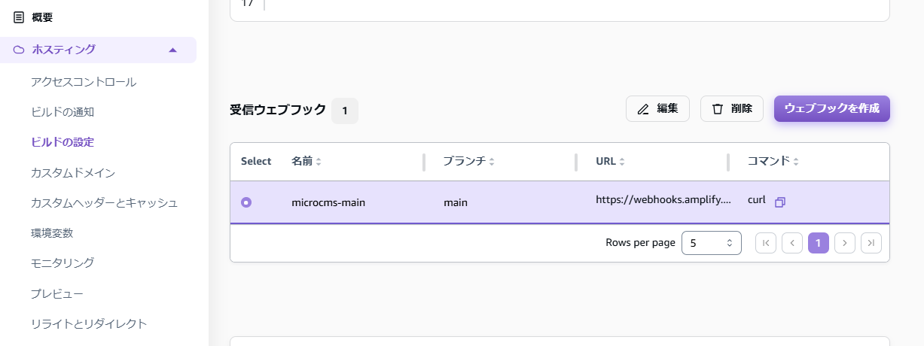
Task: Click the overview document icon
Action: [x=19, y=17]
